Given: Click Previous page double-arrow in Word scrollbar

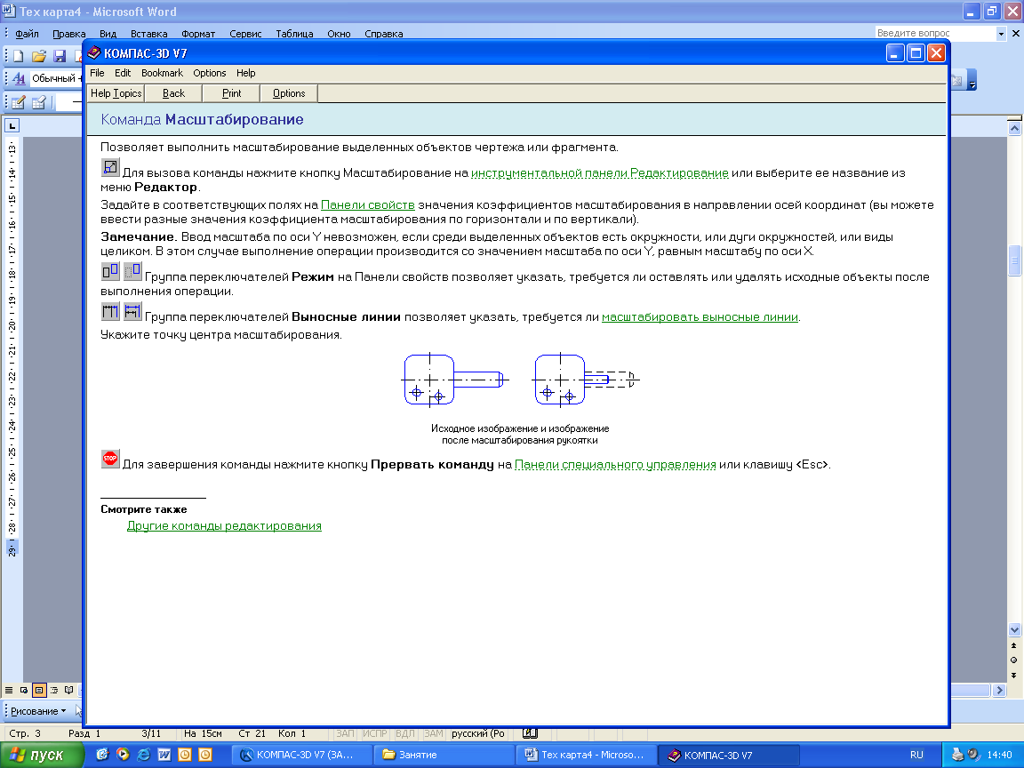Looking at the screenshot, I should [1014, 645].
